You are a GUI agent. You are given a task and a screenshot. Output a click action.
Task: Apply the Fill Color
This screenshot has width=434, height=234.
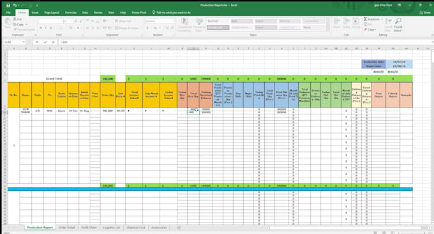(x=70, y=28)
